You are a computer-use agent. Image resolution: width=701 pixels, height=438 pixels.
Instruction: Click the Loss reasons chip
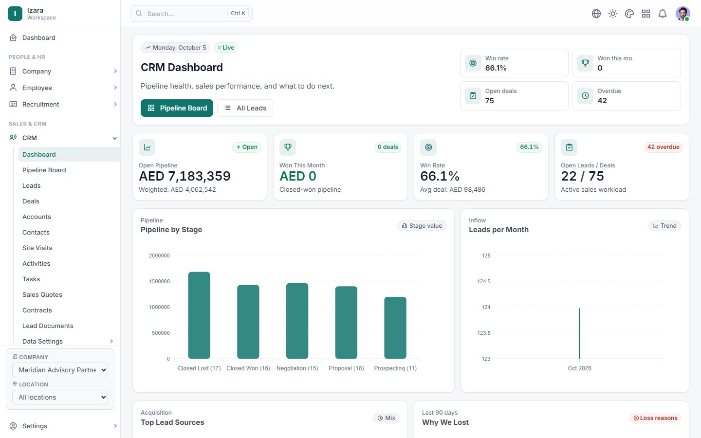tap(655, 418)
